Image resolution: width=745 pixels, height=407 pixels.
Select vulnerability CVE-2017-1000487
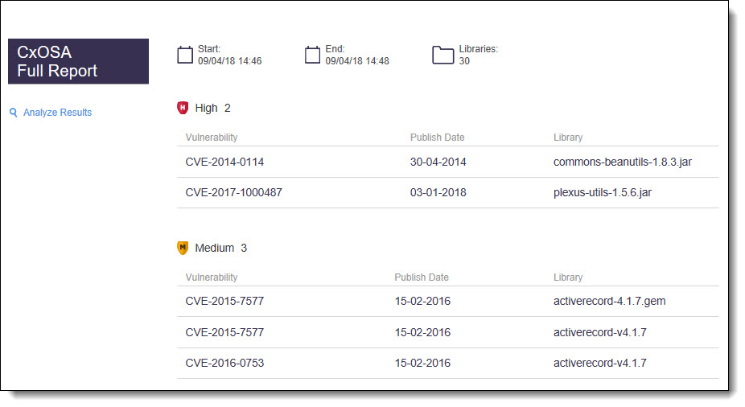click(234, 192)
